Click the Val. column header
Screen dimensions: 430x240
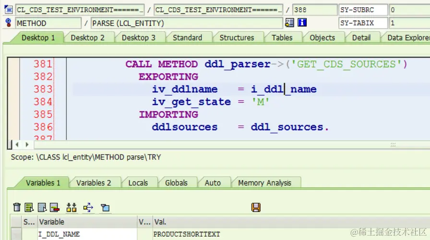pos(291,222)
